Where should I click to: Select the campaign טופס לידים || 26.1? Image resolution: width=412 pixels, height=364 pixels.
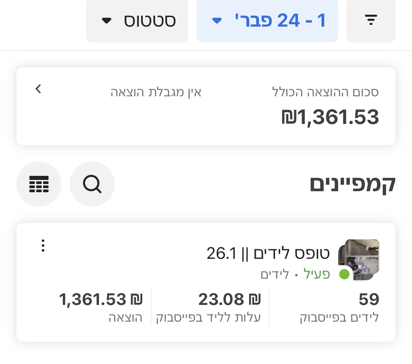pos(269,253)
